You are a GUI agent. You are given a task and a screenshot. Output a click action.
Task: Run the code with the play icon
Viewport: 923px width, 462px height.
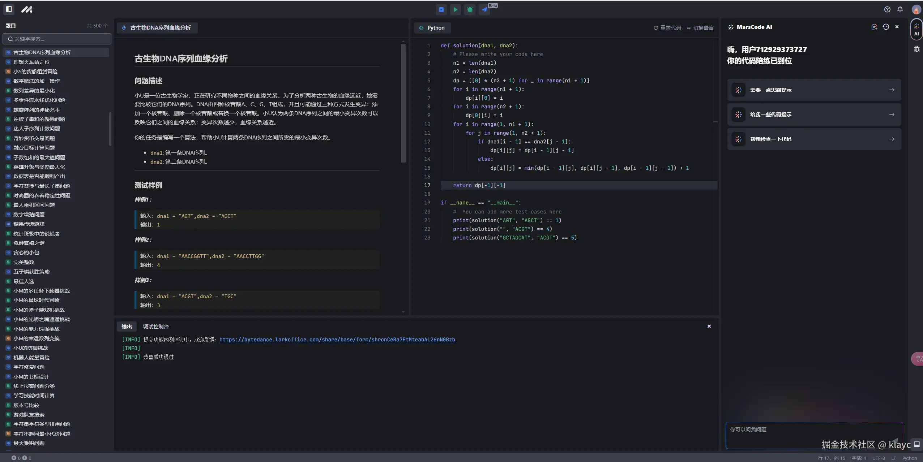pyautogui.click(x=455, y=10)
